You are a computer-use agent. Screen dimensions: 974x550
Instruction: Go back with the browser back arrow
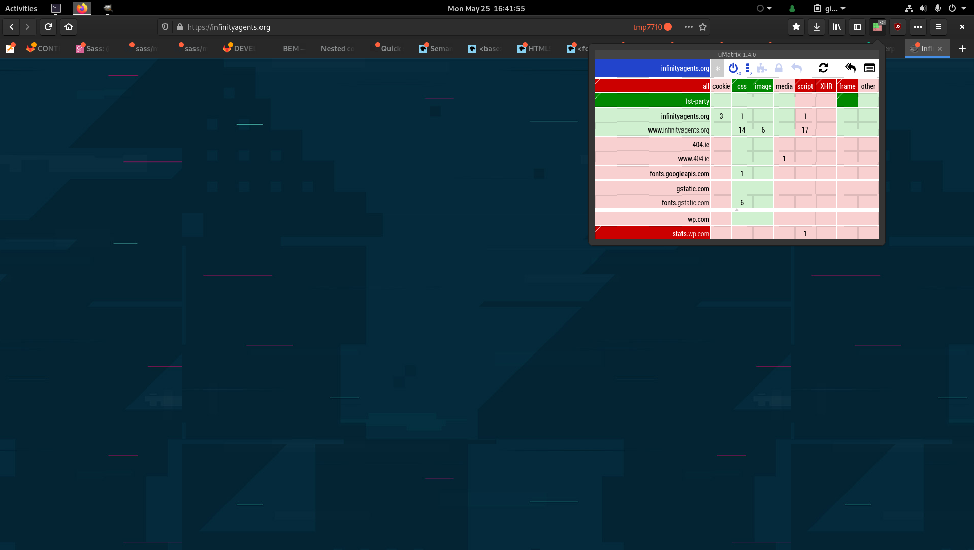12,27
